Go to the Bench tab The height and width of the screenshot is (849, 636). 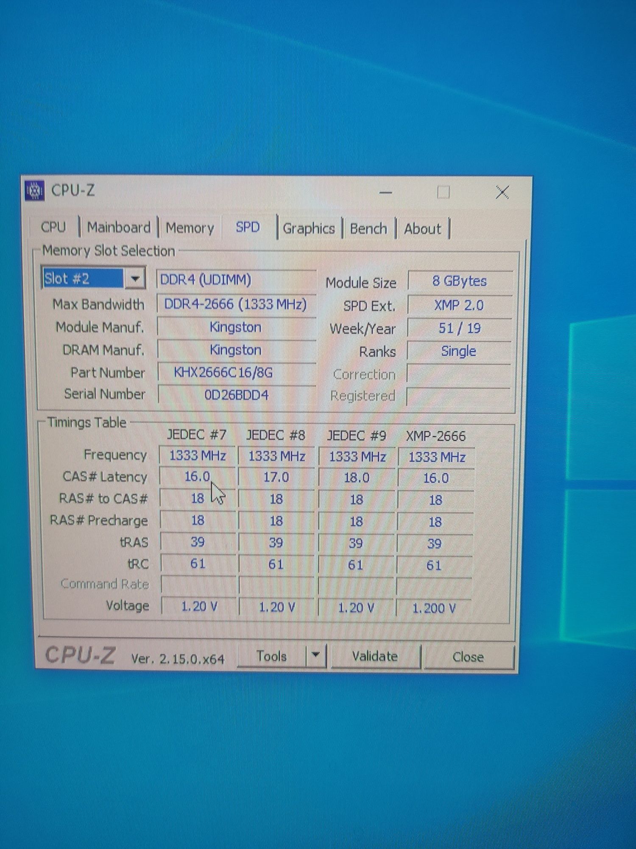[368, 229]
